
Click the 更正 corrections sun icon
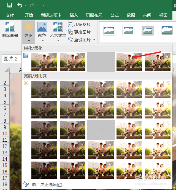(28, 27)
